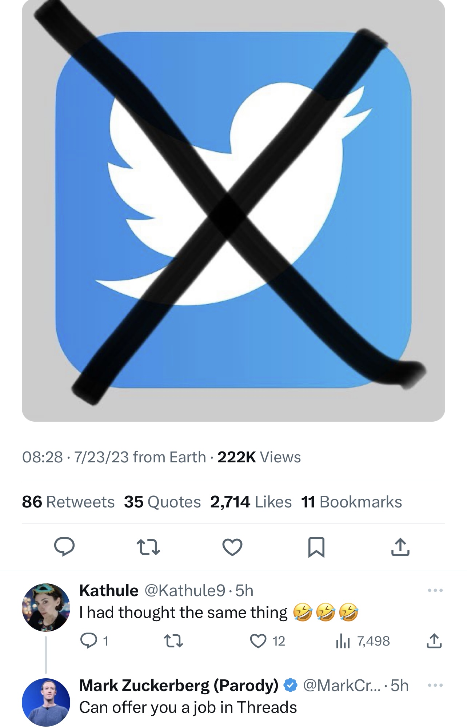
Task: View the 86 Retweets list
Action: (x=68, y=502)
